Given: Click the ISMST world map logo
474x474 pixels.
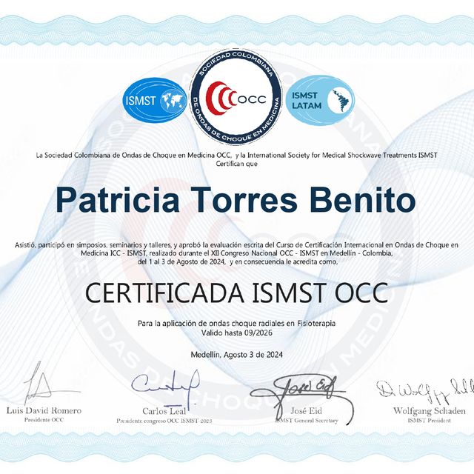Looking at the screenshot, I should click(155, 100).
